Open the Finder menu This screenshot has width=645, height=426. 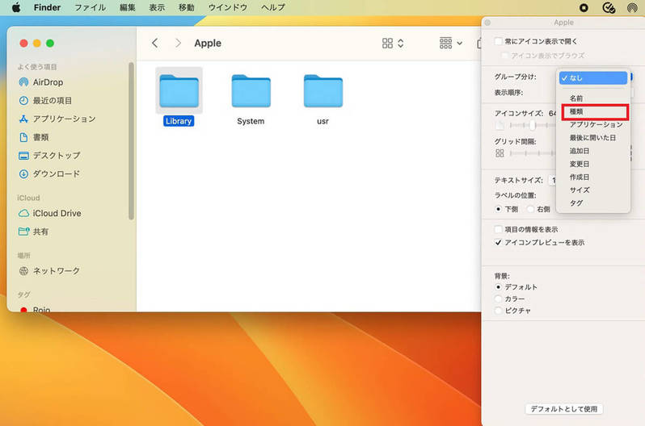pyautogui.click(x=47, y=7)
